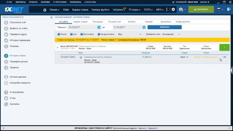Toggle the Live checkbox
The width and height of the screenshot is (233, 131).
pyautogui.click(x=71, y=34)
